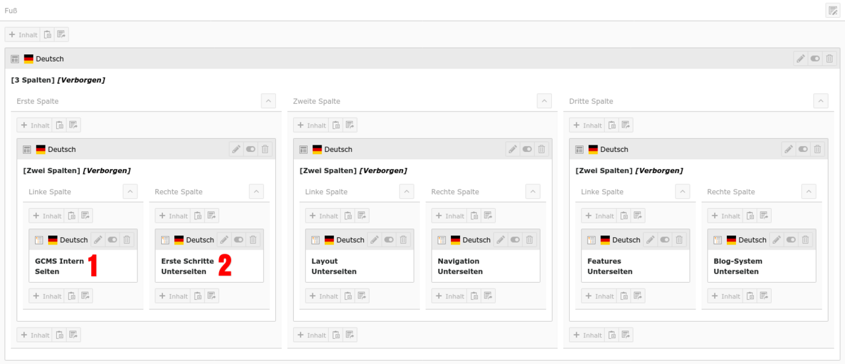Viewport: 845px width, 364px height.
Task: Click the trash icon of Erste Schritte
Action: pyautogui.click(x=253, y=240)
